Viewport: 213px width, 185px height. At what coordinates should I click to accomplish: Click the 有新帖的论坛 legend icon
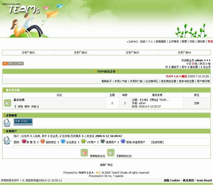click(x=84, y=153)
